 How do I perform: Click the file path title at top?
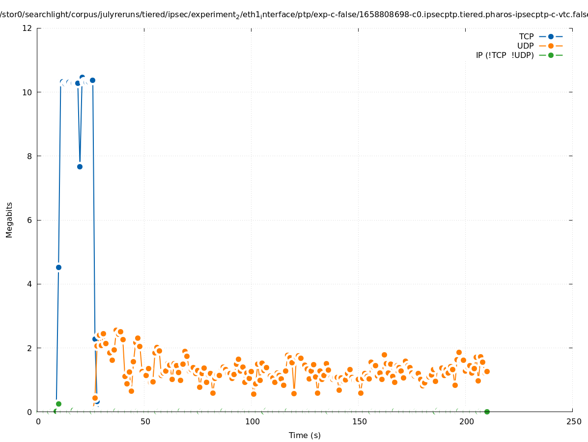pos(294,15)
